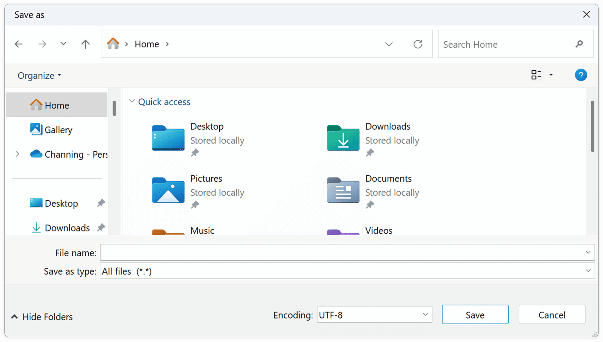Open the Save as type dropdown

(x=588, y=271)
